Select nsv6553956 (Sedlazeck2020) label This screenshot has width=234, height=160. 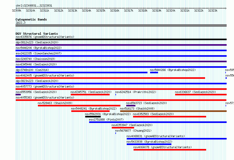[x=36, y=92]
